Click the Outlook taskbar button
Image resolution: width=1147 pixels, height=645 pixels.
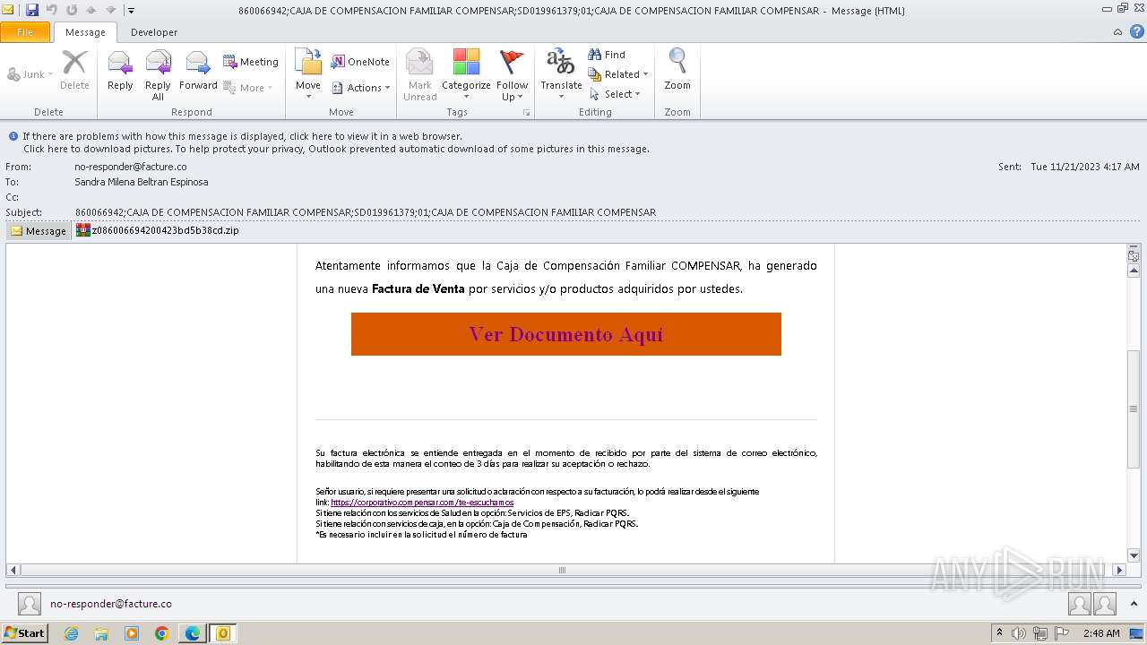tap(222, 633)
